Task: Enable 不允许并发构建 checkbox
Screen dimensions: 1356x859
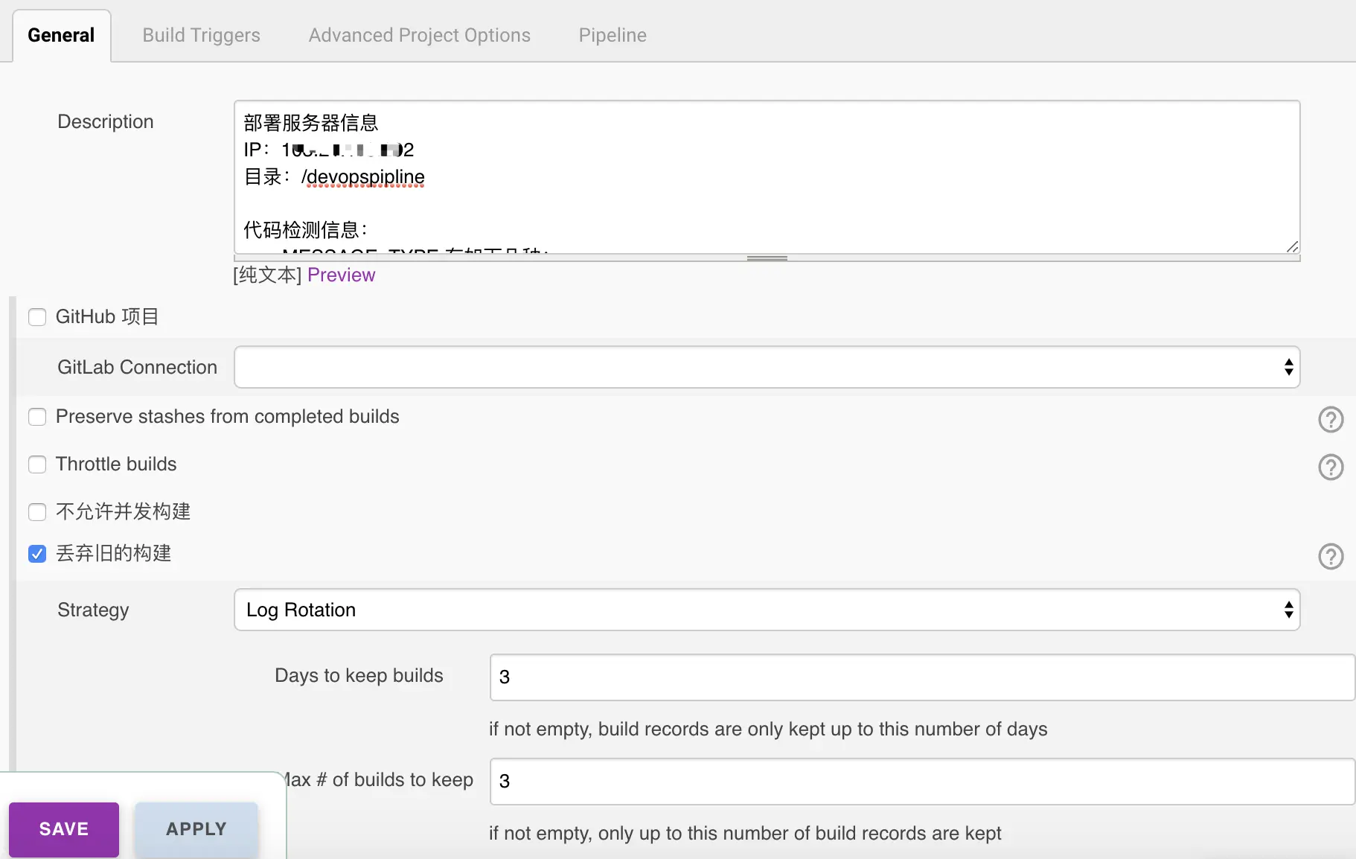Action: (x=37, y=512)
